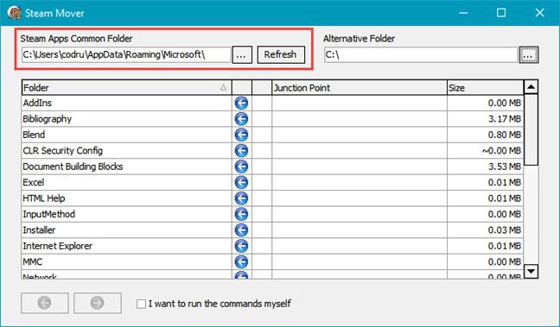560x327 pixels.
Task: Click the blue arrow icon for Bibliography
Action: click(241, 119)
